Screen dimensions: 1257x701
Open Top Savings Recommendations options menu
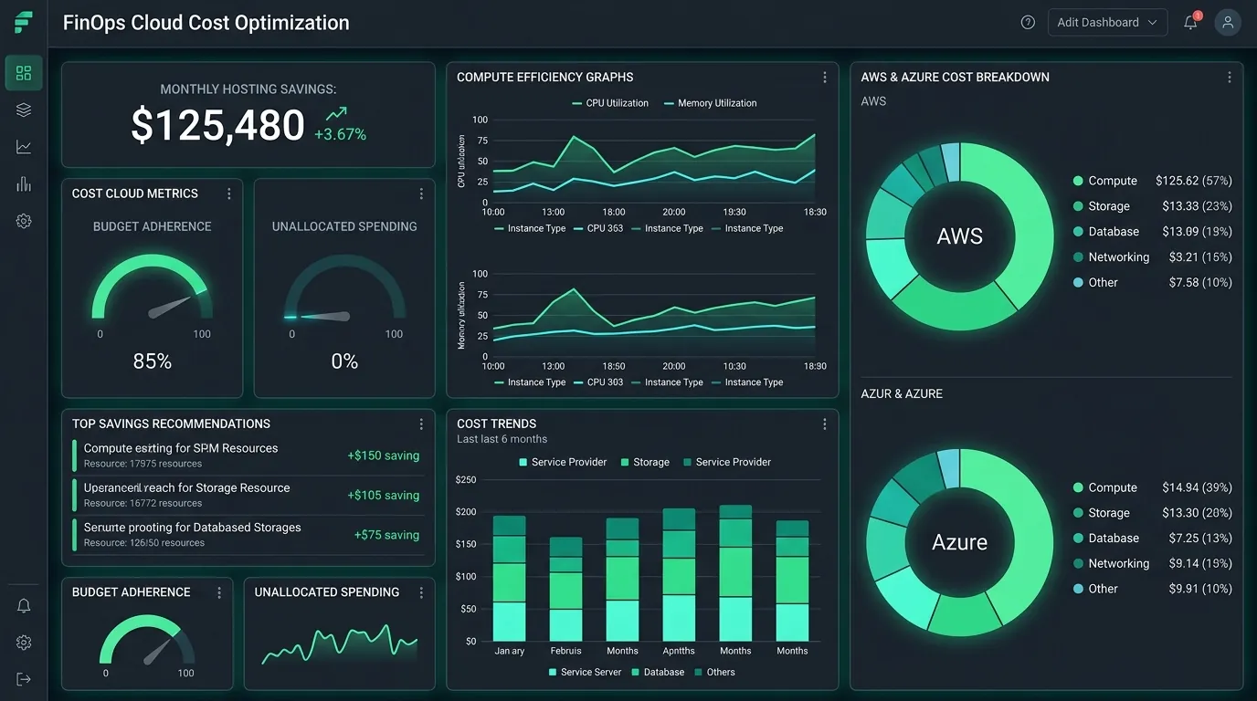click(x=421, y=424)
